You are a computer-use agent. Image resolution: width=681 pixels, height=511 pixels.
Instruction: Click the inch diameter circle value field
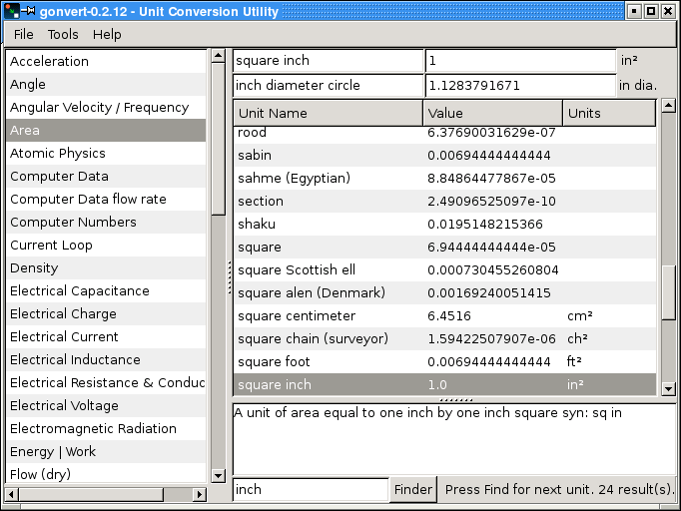coord(520,86)
